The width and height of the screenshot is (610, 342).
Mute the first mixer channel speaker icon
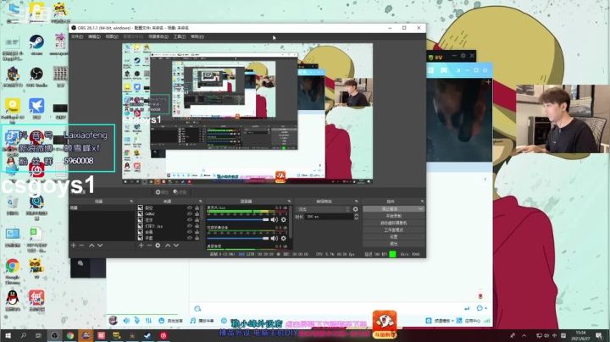tap(274, 219)
